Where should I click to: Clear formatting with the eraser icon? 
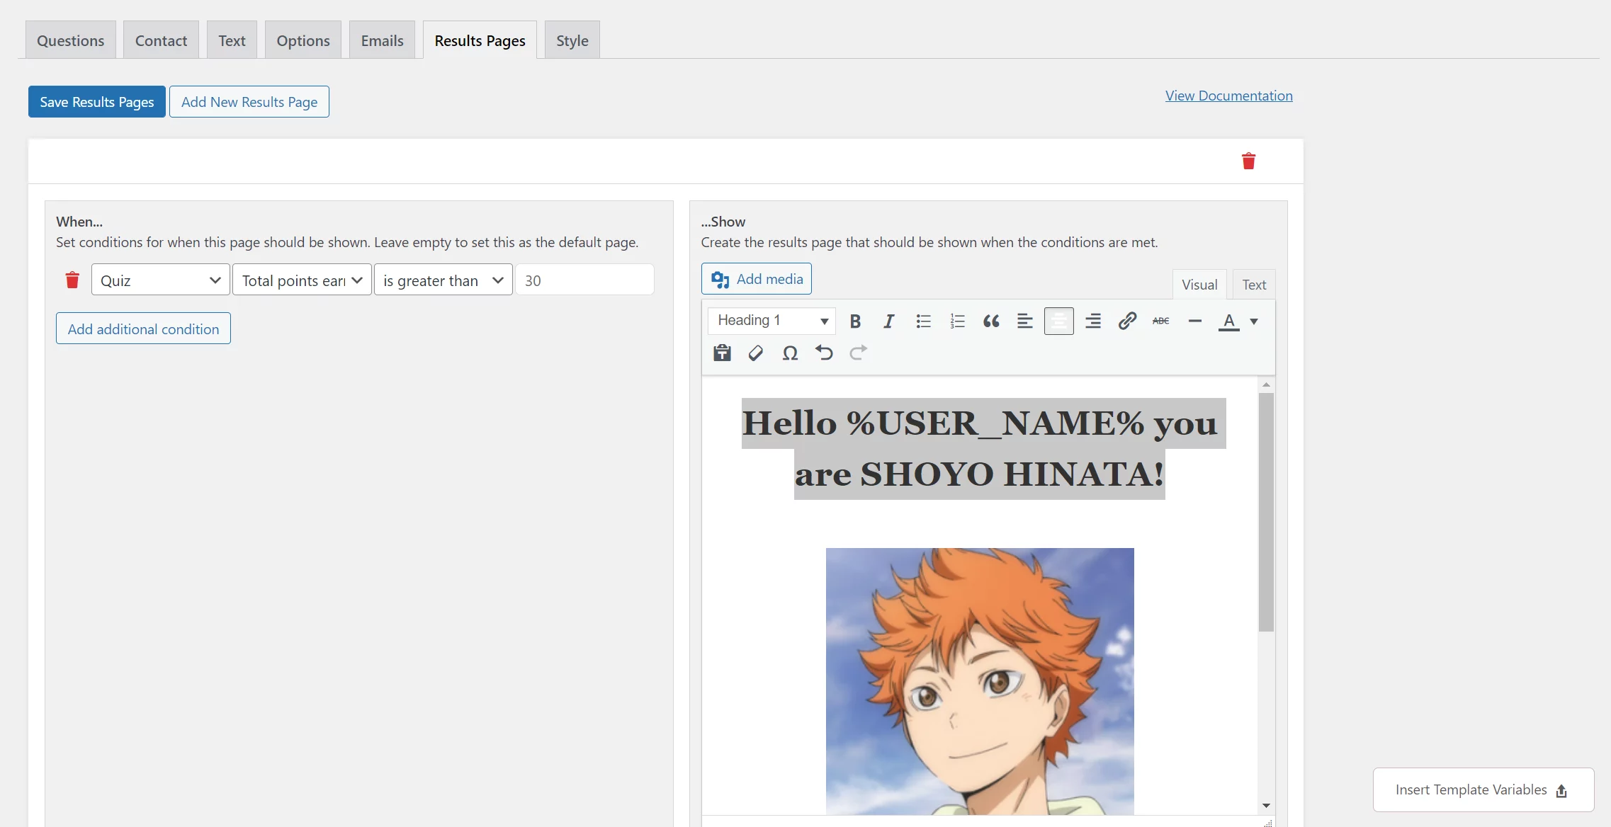(756, 353)
